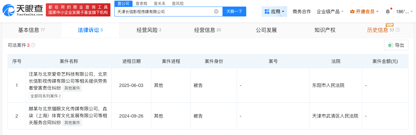Select the 查风险 search tab
This screenshot has width=416, height=135.
click(x=178, y=3)
